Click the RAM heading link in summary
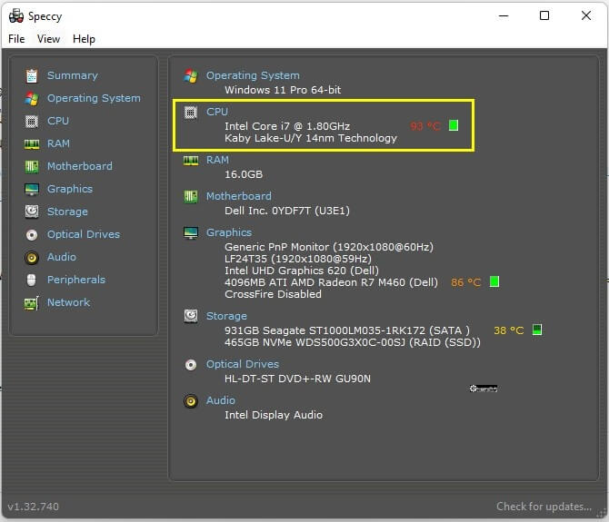 217,160
